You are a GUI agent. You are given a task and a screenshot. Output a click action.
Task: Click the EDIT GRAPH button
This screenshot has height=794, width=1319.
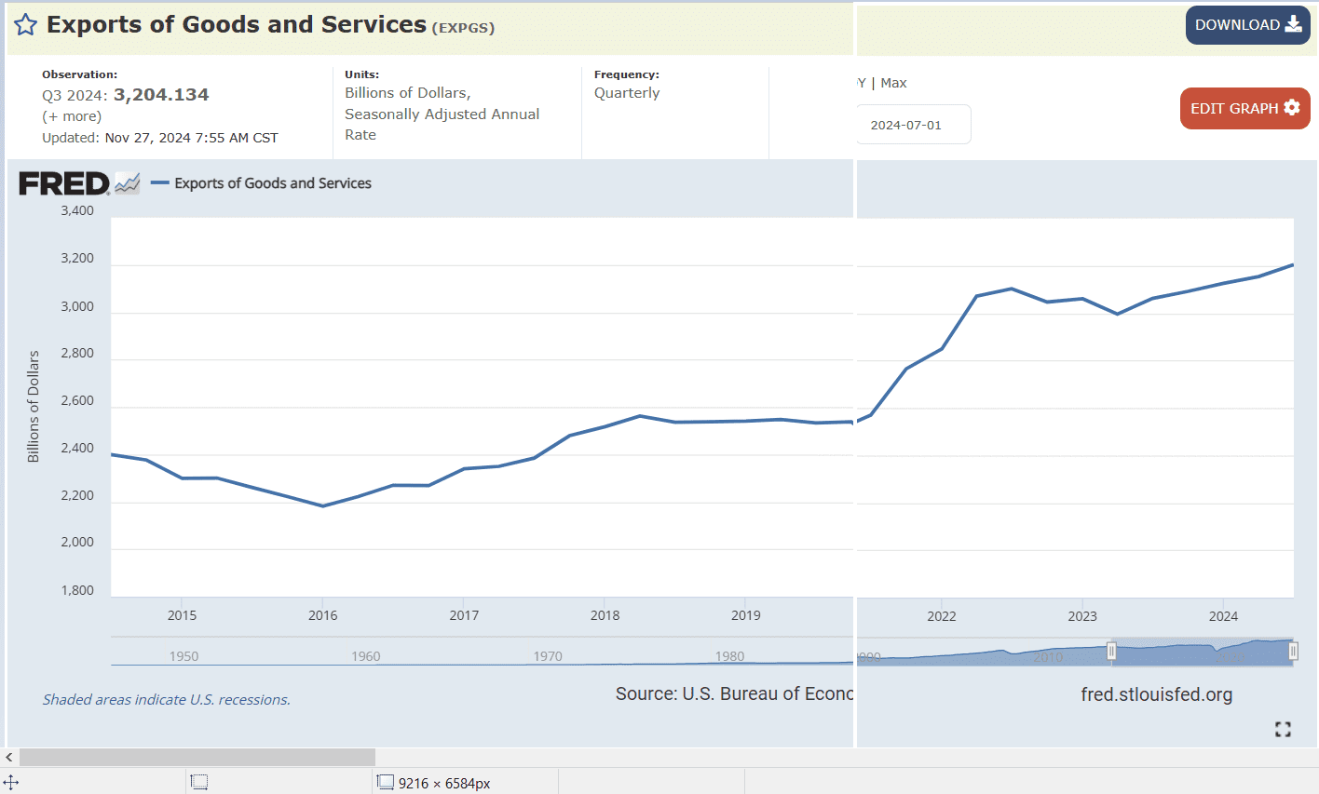pyautogui.click(x=1244, y=108)
